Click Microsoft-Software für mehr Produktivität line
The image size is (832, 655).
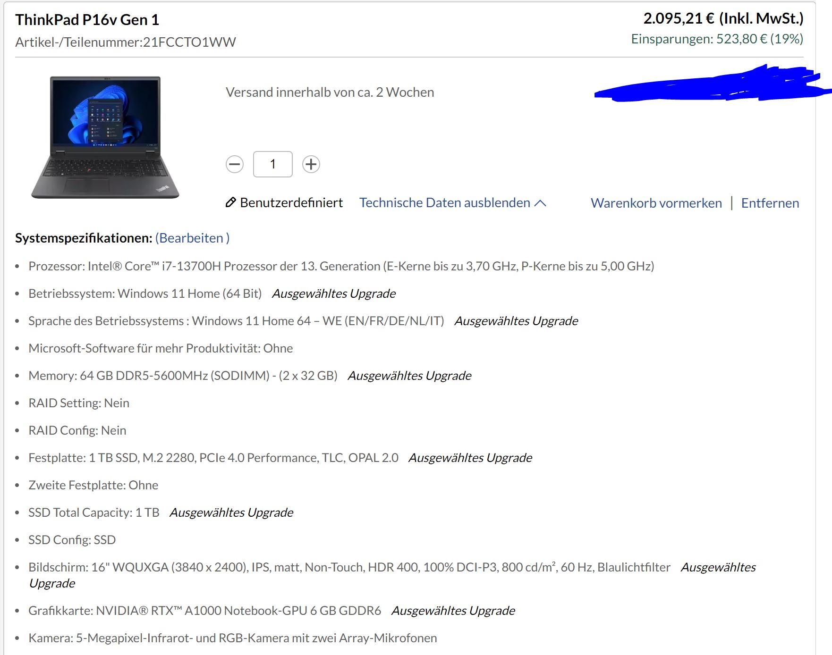coord(161,348)
